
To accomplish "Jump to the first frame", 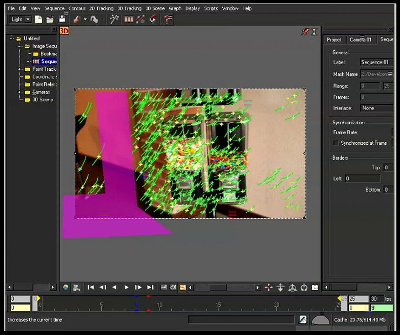I will point(91,288).
